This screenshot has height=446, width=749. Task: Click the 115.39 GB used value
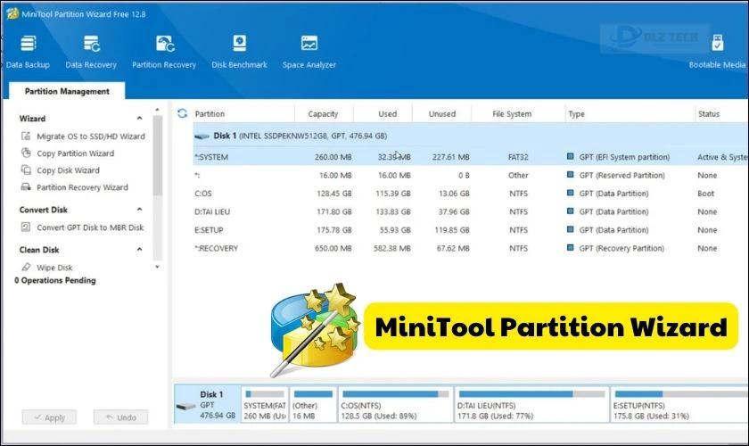click(392, 194)
